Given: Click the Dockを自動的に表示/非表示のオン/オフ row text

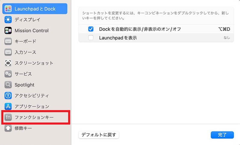Looking at the screenshot, I should coord(140,29).
